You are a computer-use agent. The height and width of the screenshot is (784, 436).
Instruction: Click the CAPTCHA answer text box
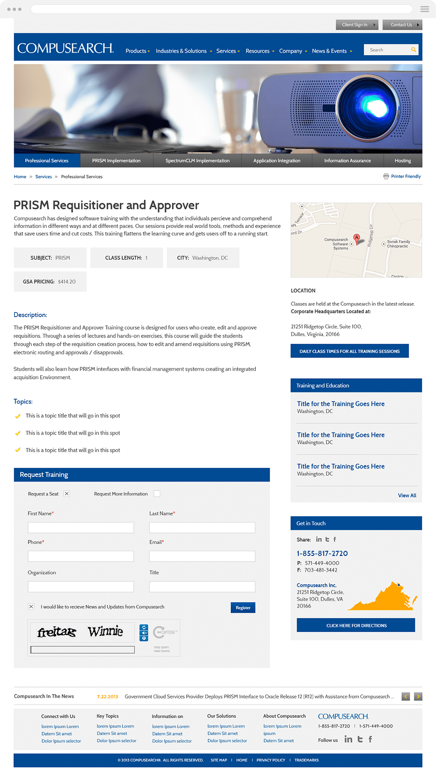pos(82,650)
